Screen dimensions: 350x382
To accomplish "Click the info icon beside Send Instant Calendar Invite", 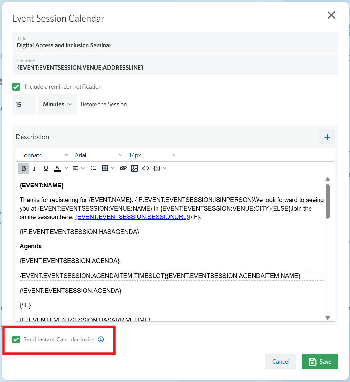I will click(x=101, y=339).
